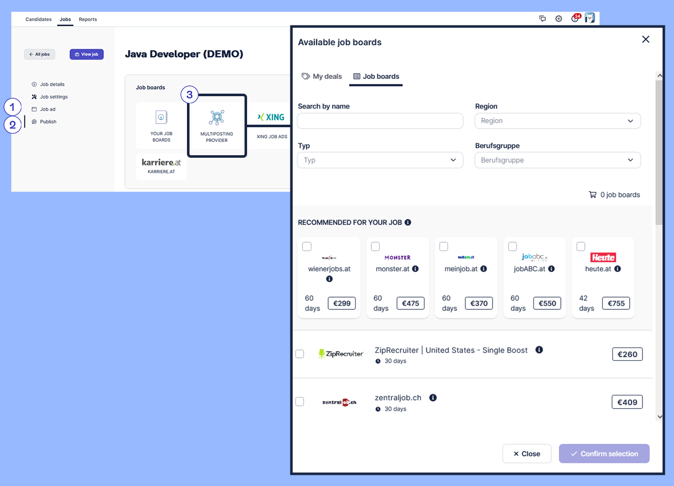Switch to the My deals tab
This screenshot has height=486, width=674.
(x=322, y=76)
